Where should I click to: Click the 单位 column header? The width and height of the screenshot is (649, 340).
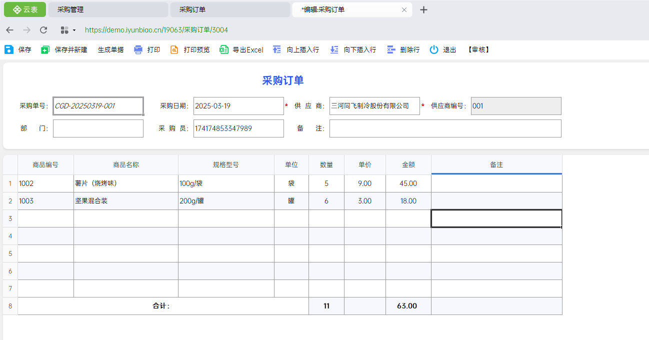pos(291,164)
